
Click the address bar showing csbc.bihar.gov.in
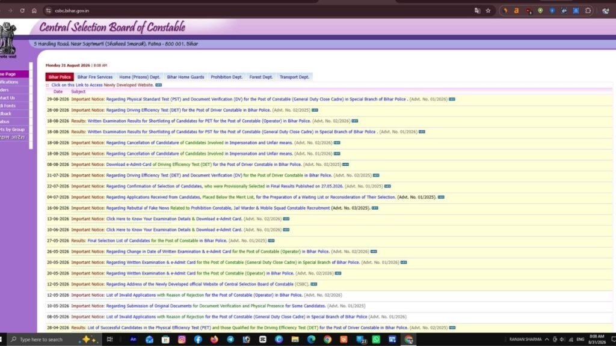pos(259,11)
